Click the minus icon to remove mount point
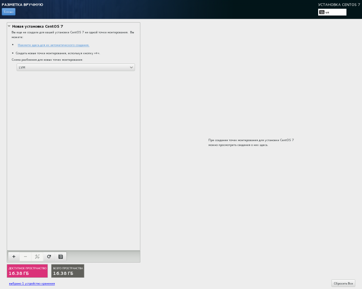Viewport: 362px width, 289px height. click(25, 257)
